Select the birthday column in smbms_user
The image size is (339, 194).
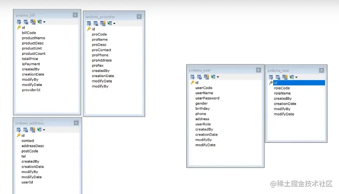[202, 108]
